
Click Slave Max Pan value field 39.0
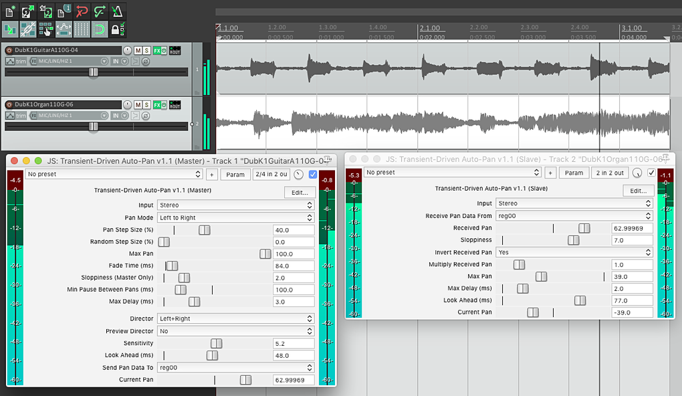click(x=632, y=277)
